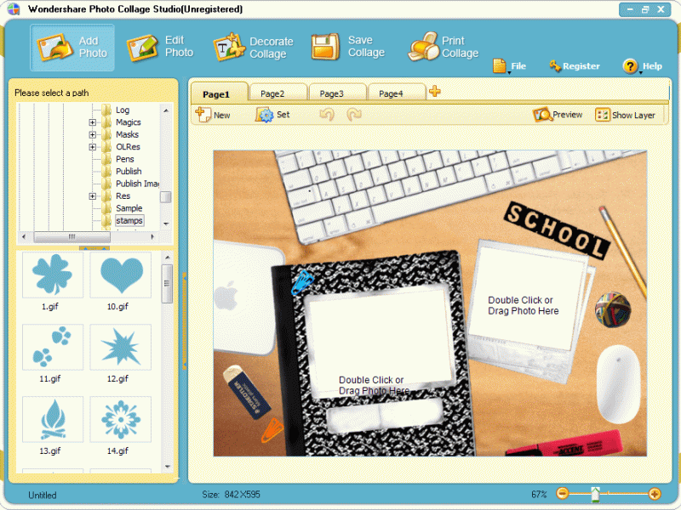Switch to the Page1 tab
Viewport: 681px width, 510px height.
pos(219,93)
